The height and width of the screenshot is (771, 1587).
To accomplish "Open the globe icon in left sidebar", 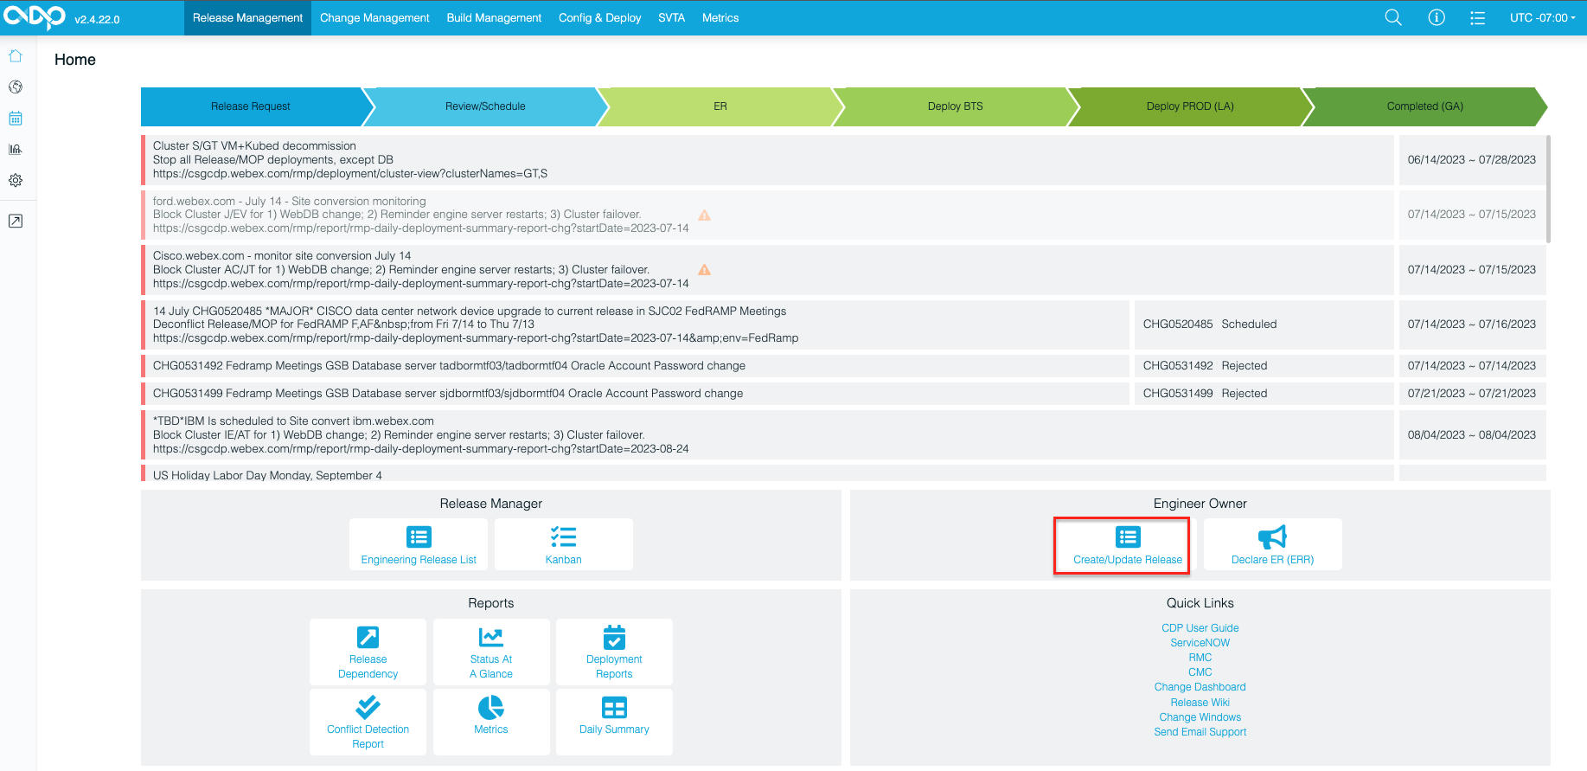I will click(x=16, y=87).
